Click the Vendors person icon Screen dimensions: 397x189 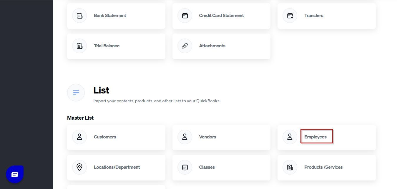point(185,137)
